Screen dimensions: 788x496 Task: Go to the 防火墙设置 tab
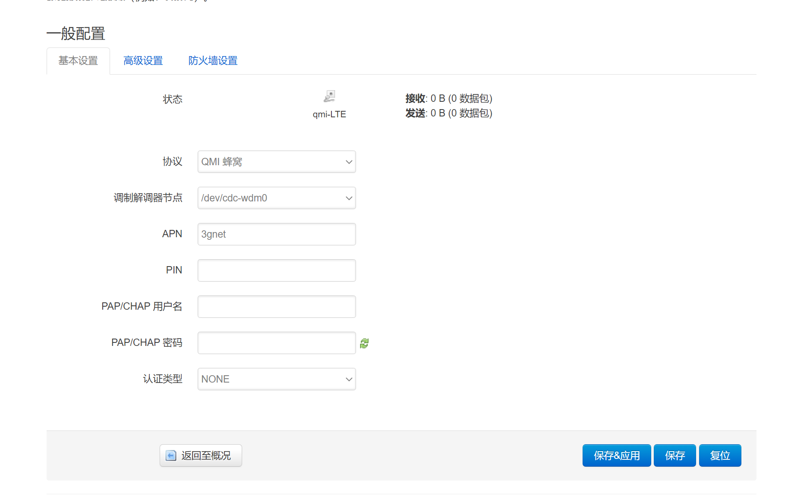pyautogui.click(x=213, y=61)
